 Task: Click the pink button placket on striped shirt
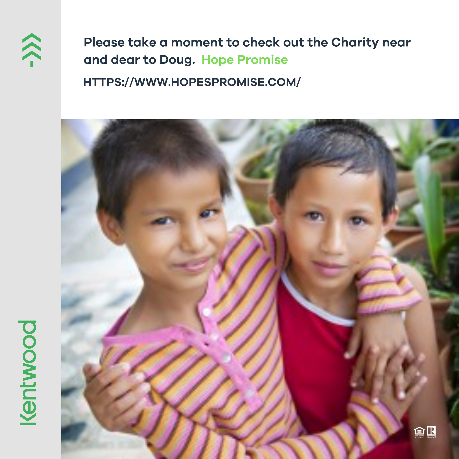[x=224, y=357]
